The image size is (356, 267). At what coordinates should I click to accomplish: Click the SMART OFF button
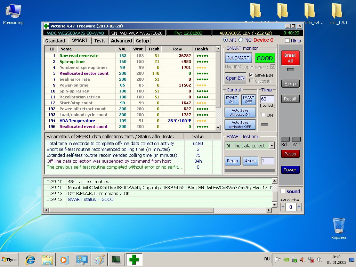click(x=248, y=99)
